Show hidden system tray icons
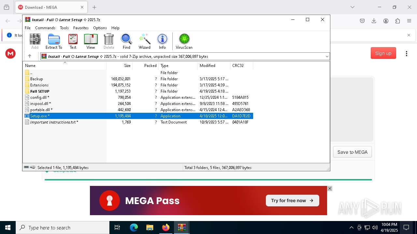Screen dimensions: 417x234 coord(351,227)
